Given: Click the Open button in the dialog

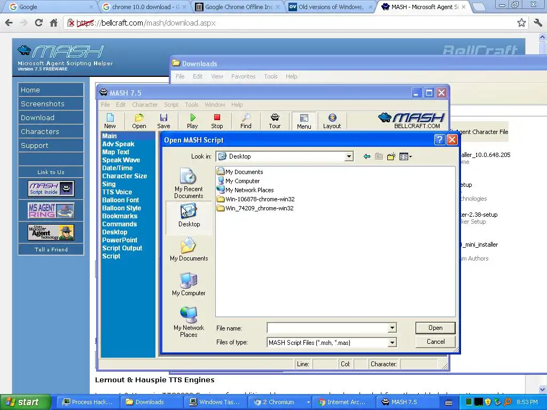Looking at the screenshot, I should [x=435, y=328].
